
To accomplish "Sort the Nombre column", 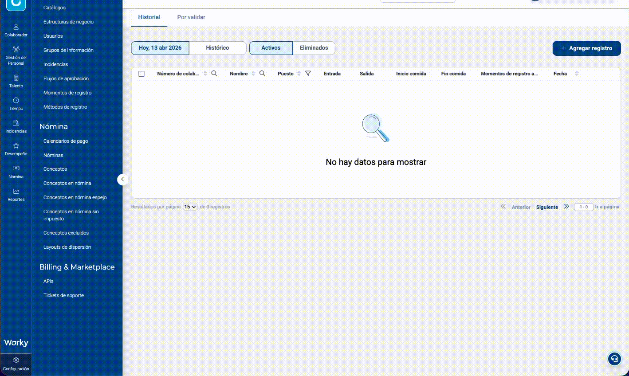I will pyautogui.click(x=253, y=74).
